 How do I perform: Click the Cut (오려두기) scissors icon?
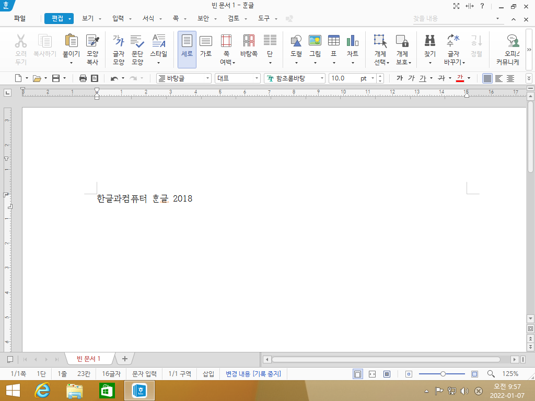click(x=21, y=41)
